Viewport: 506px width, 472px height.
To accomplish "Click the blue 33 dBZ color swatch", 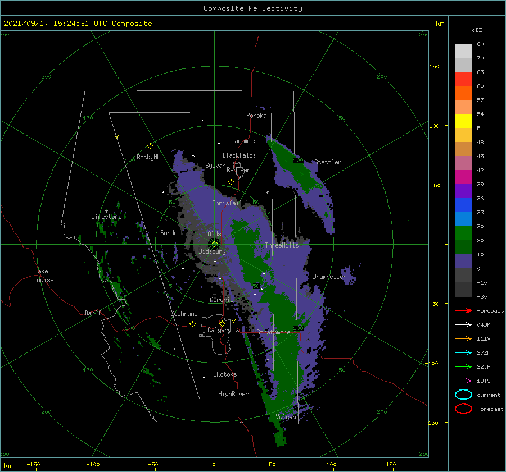I will [463, 205].
